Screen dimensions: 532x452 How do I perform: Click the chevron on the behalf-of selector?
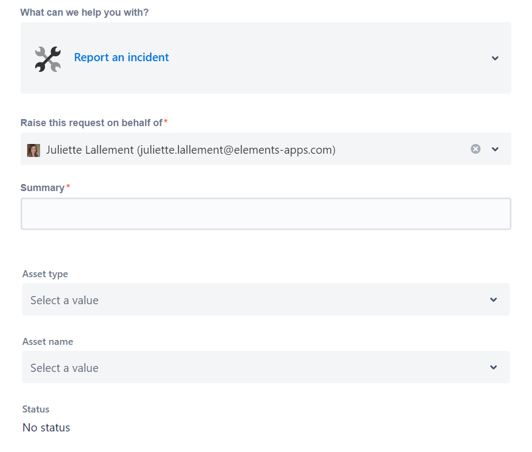click(495, 149)
